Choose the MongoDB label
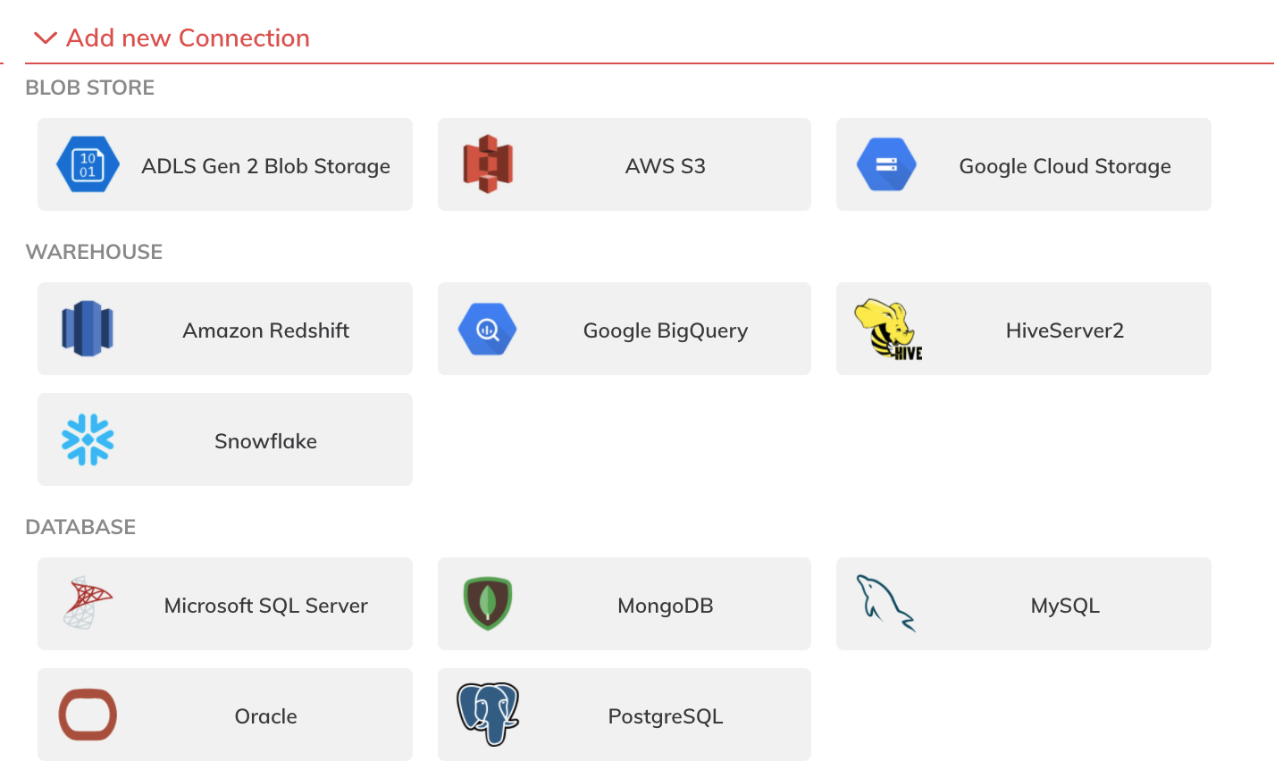The image size is (1283, 761). [665, 606]
